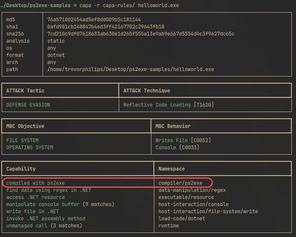Image resolution: width=296 pixels, height=237 pixels.
Task: Click the 'data-manipulation/regex' namespace
Action: click(x=192, y=190)
